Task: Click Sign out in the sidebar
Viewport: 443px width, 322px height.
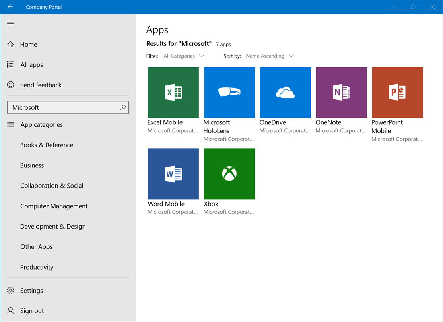Action: coord(32,311)
